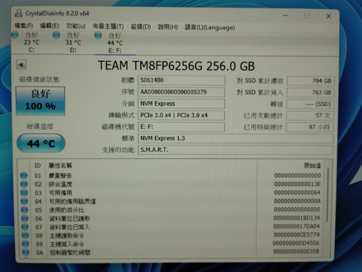Open the 磁碟(D) menu
362x272 pixels.
pos(141,27)
